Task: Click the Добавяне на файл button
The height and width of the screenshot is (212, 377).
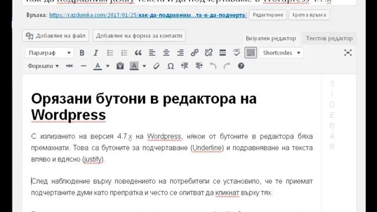Action: click(55, 35)
